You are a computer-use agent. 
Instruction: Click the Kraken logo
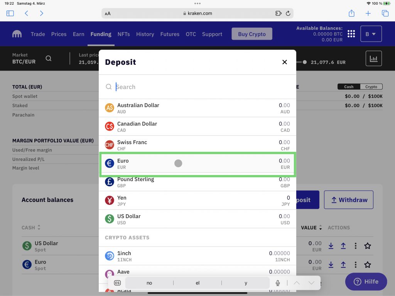pyautogui.click(x=17, y=34)
